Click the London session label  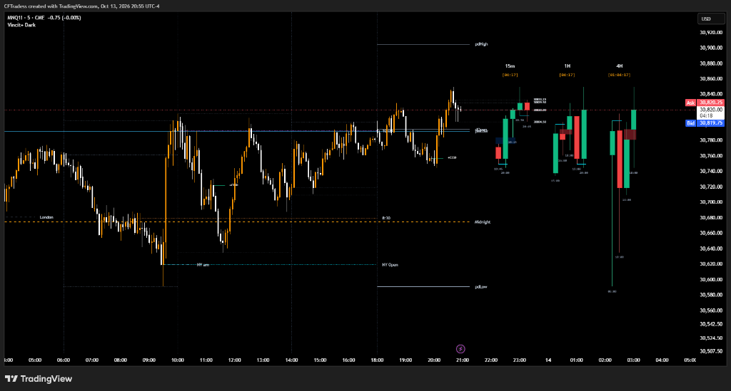pos(46,217)
